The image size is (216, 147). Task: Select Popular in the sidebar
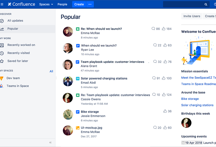[13, 29]
